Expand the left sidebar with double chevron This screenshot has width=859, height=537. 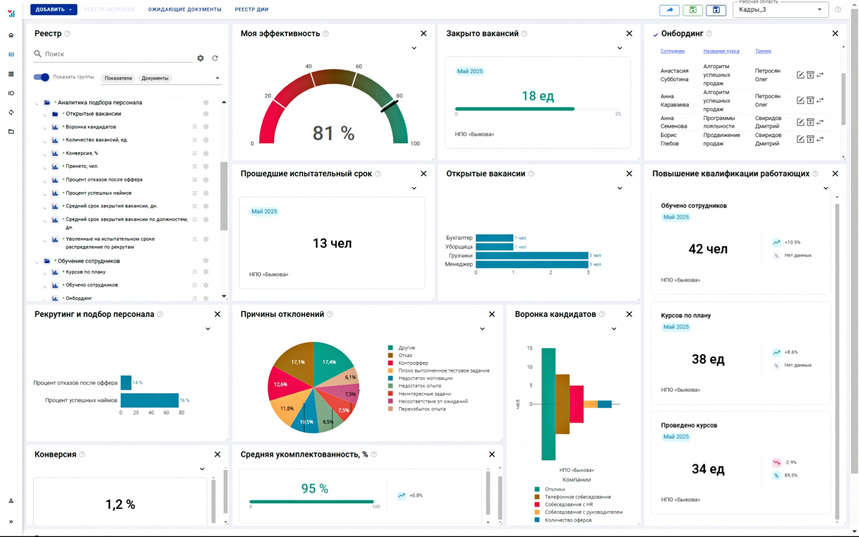[x=11, y=522]
